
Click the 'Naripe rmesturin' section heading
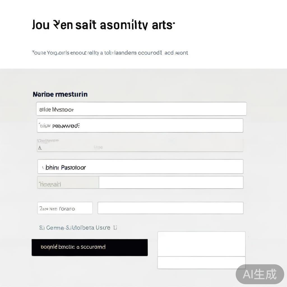coord(60,94)
